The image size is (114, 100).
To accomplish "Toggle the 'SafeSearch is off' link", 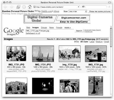I will (33, 33).
